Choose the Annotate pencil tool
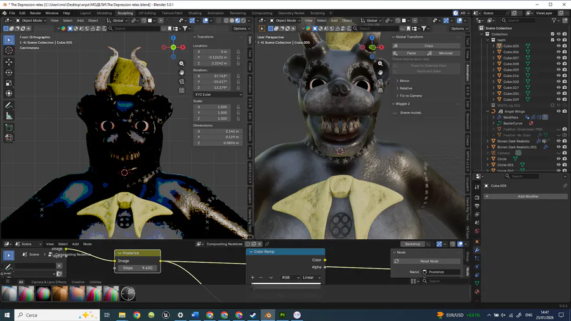 [9, 105]
